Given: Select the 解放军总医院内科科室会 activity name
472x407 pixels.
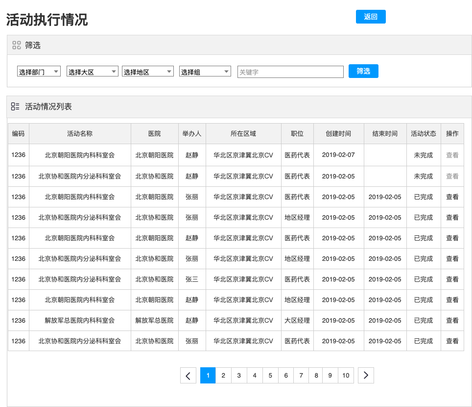Looking at the screenshot, I should [x=80, y=321].
